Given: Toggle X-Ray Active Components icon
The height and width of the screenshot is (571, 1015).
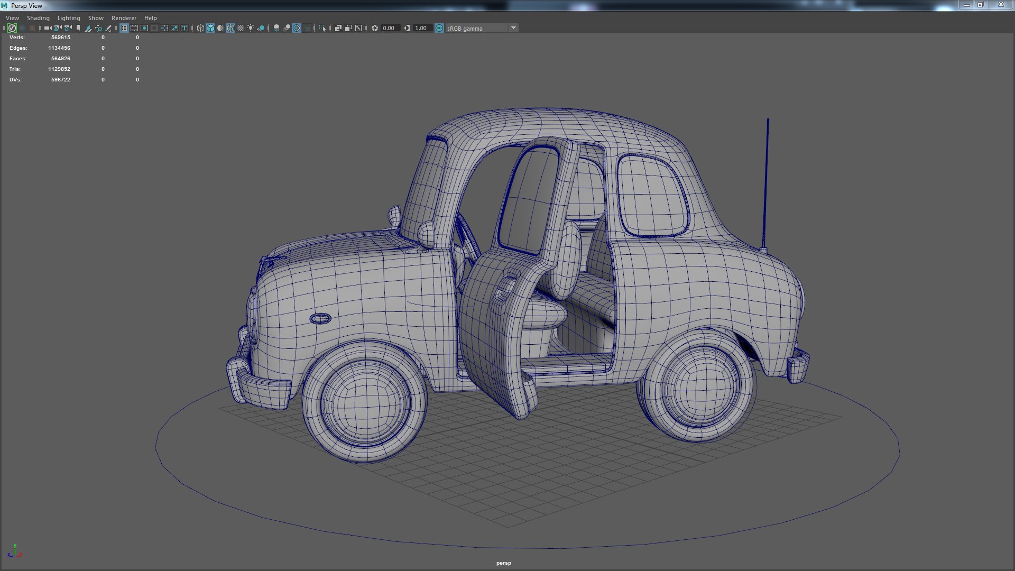Looking at the screenshot, I should click(x=348, y=28).
